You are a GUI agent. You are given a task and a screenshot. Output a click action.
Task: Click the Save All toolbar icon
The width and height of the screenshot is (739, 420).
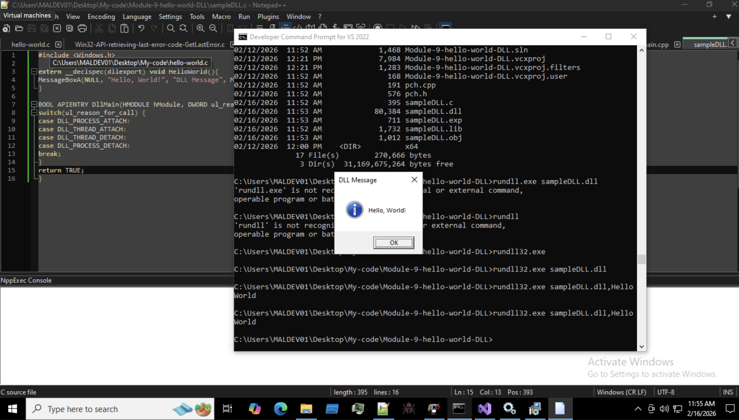tap(44, 28)
